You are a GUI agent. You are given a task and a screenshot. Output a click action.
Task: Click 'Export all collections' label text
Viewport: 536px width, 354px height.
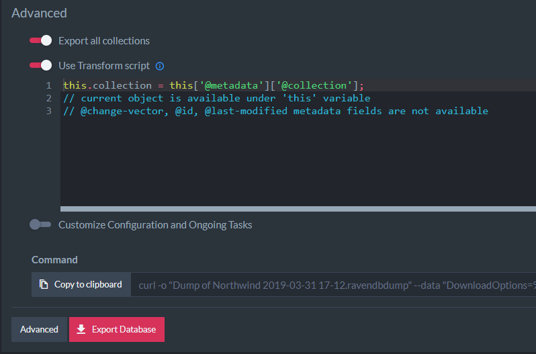tap(104, 41)
